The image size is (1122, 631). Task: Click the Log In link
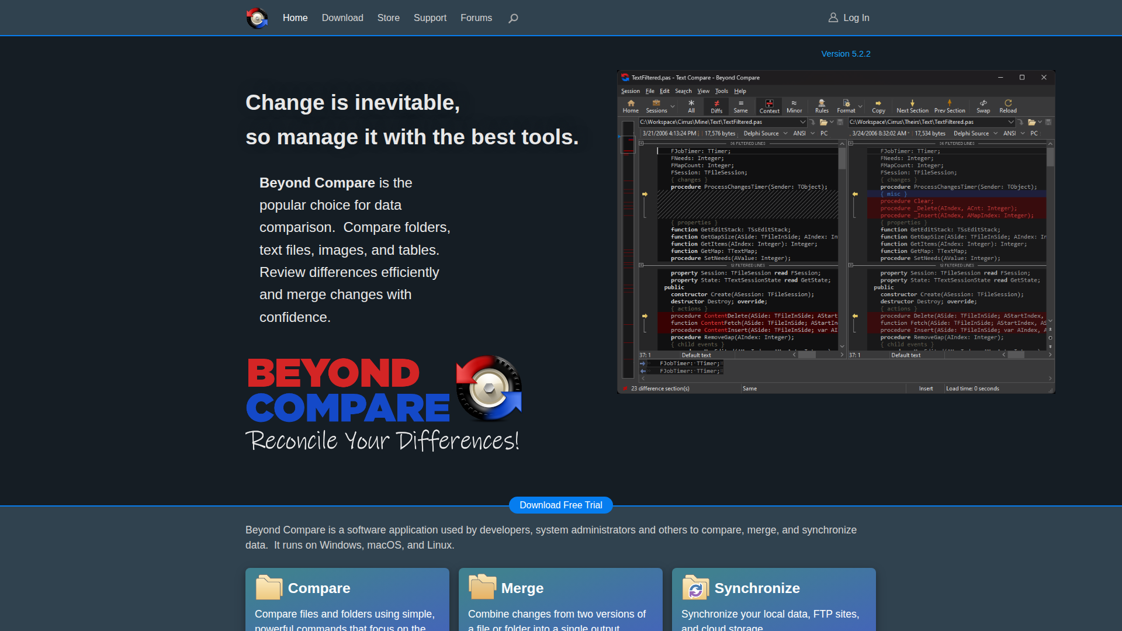856,18
